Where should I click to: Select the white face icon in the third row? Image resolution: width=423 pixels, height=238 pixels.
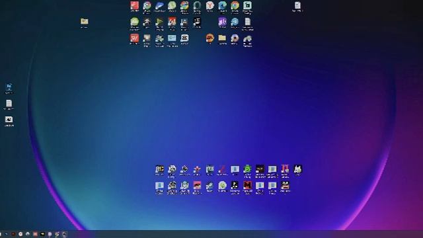pos(184,38)
